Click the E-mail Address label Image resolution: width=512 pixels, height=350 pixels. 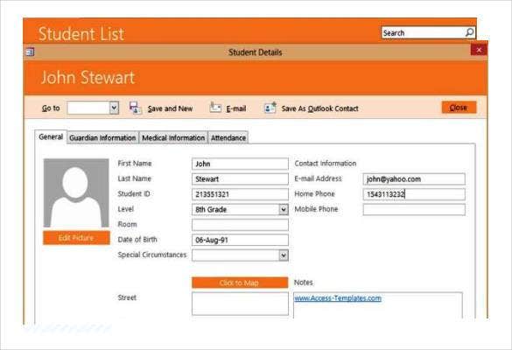pos(318,178)
